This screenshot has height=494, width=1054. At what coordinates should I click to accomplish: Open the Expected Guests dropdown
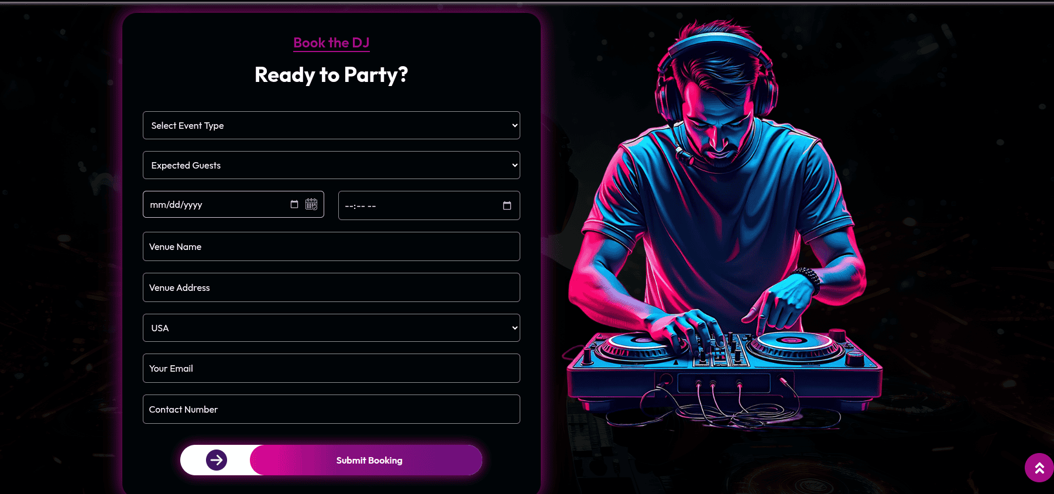(331, 165)
